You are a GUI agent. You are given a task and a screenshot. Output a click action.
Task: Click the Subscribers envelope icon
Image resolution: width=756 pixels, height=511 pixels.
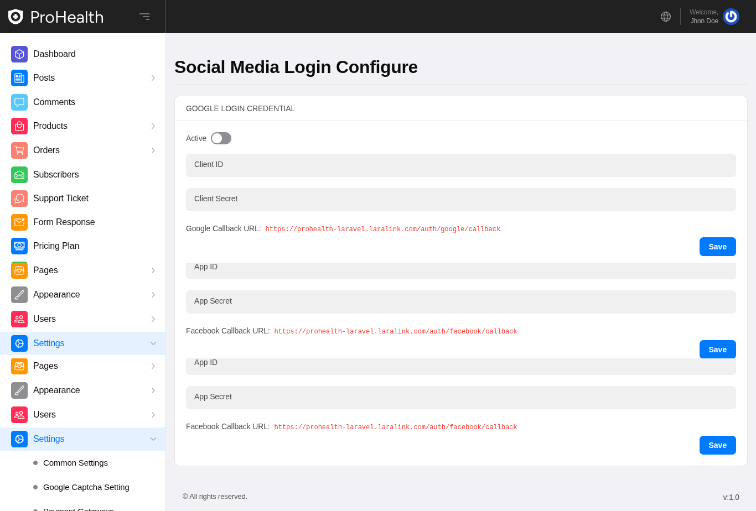click(19, 175)
